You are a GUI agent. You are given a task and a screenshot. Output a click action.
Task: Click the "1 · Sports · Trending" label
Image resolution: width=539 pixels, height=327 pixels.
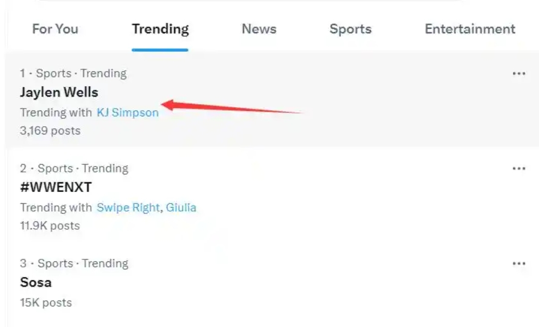click(x=73, y=74)
